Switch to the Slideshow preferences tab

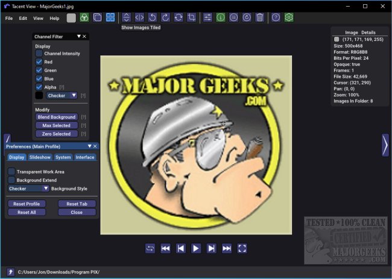40,157
